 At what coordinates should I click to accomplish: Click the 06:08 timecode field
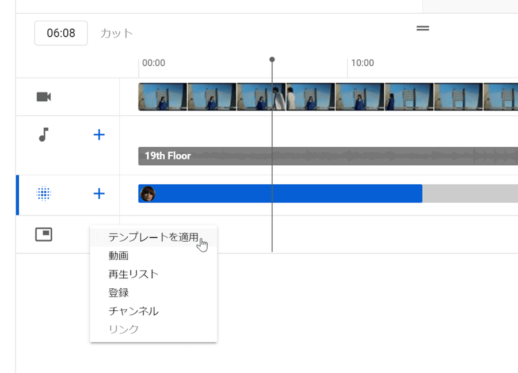pos(61,33)
